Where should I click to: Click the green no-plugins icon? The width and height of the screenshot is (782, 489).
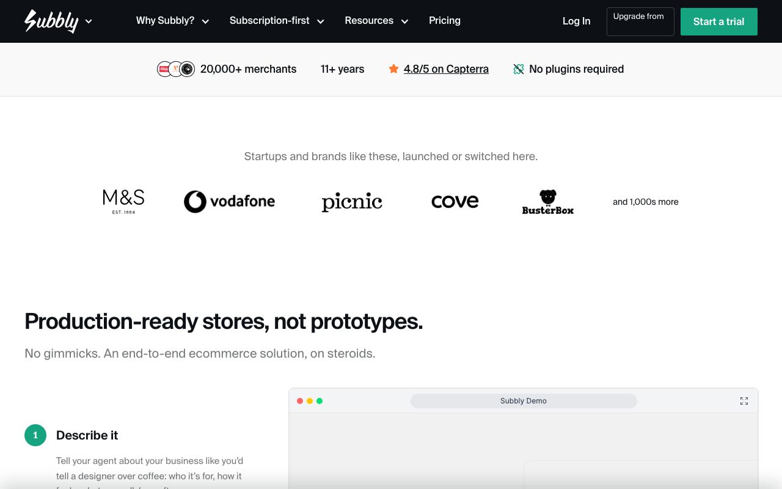519,69
